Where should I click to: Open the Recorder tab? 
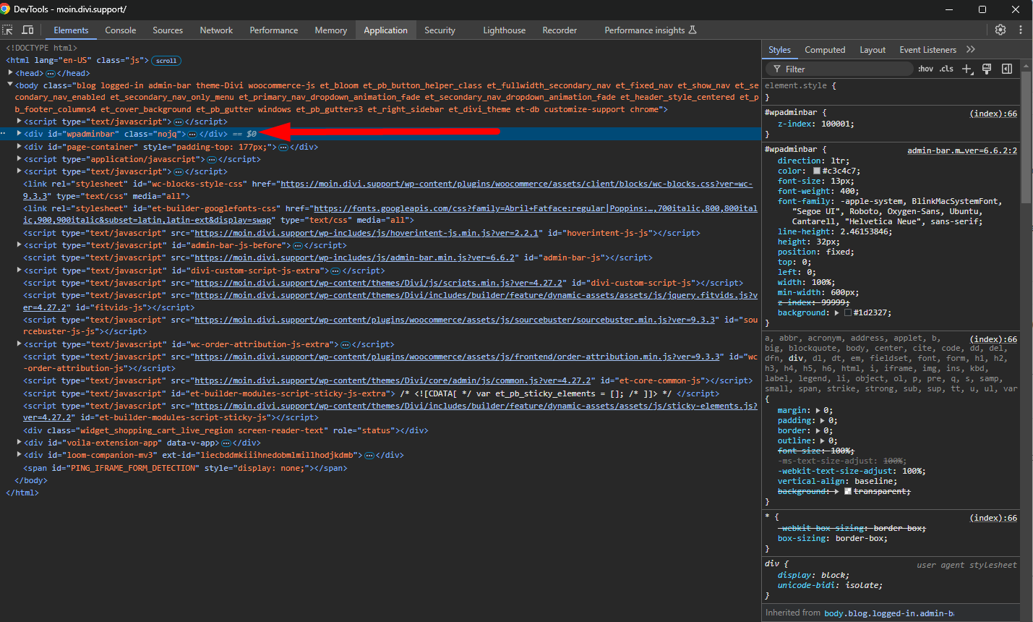coord(560,30)
